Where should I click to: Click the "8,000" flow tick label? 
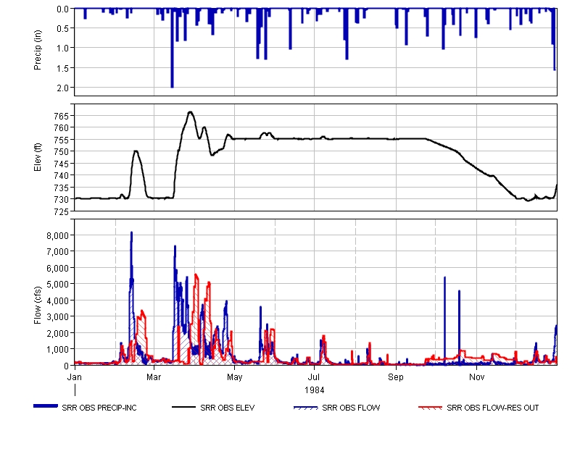(59, 235)
